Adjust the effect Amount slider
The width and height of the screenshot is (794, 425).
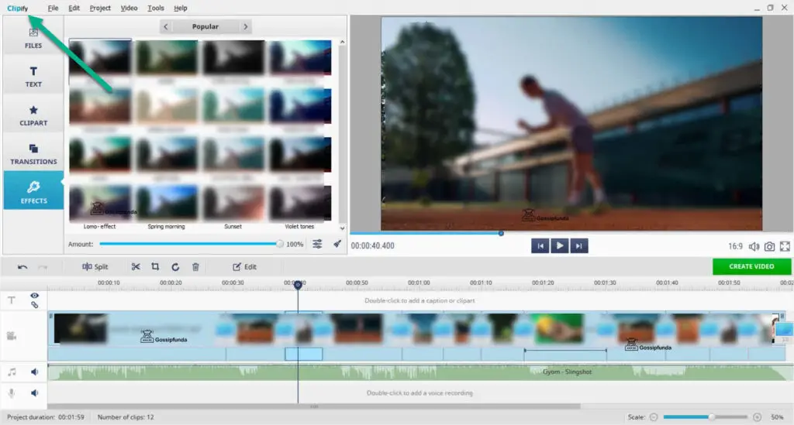coord(191,244)
